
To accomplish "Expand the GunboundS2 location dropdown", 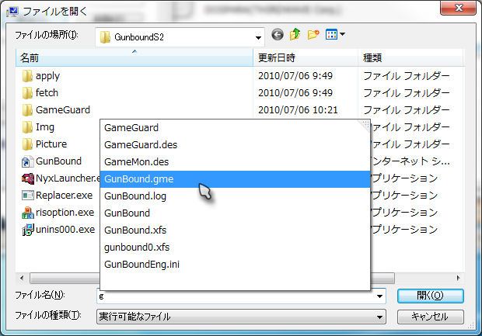I will (x=258, y=38).
